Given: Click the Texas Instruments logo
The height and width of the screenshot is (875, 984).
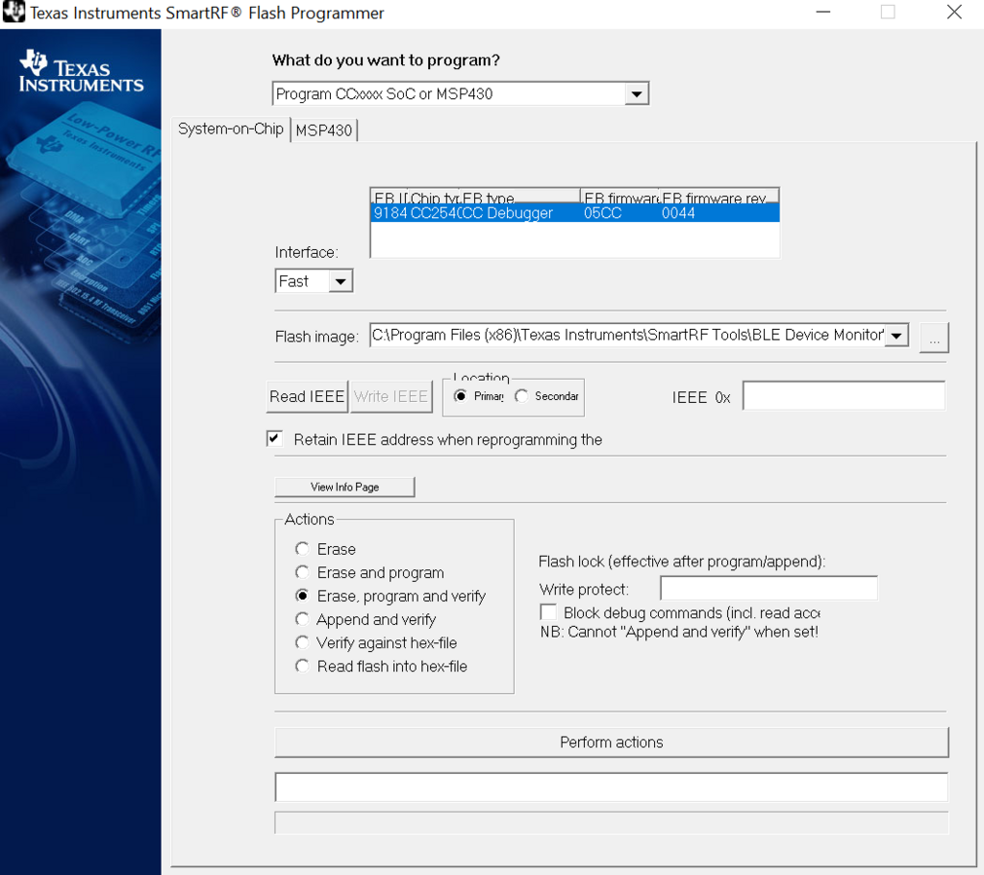Looking at the screenshot, I should coord(81,72).
